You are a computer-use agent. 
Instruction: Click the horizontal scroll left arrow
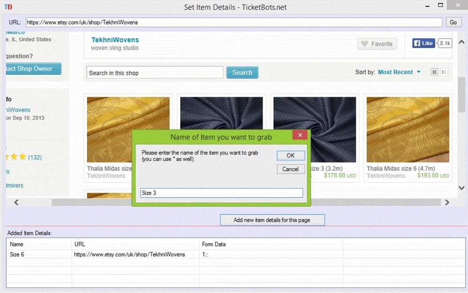pos(16,202)
